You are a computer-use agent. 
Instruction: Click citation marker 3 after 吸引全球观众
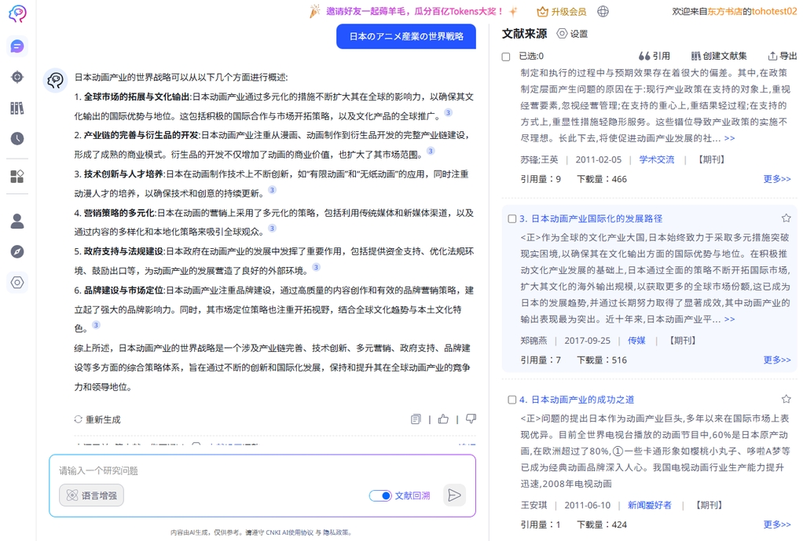tap(273, 228)
